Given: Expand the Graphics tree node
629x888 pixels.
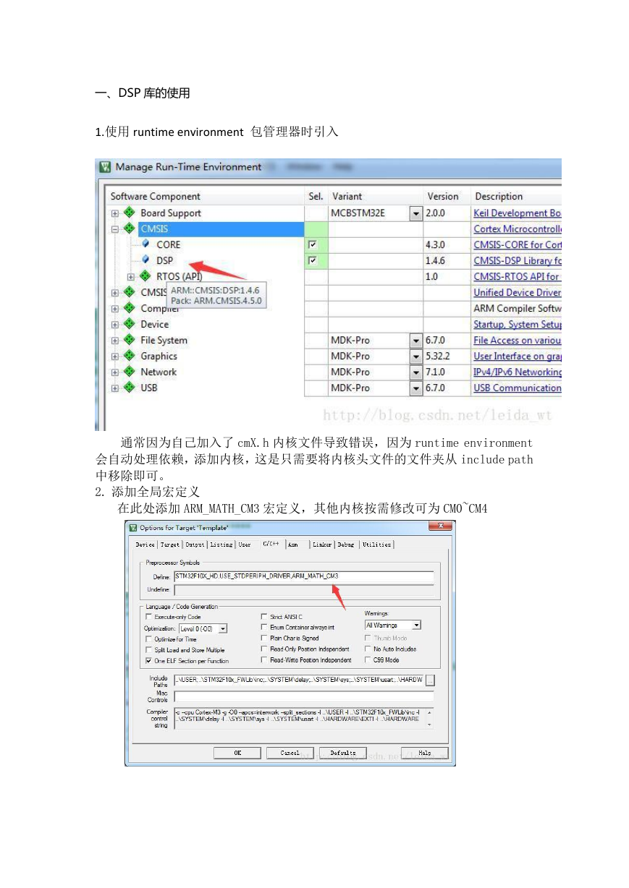Looking at the screenshot, I should (115, 357).
